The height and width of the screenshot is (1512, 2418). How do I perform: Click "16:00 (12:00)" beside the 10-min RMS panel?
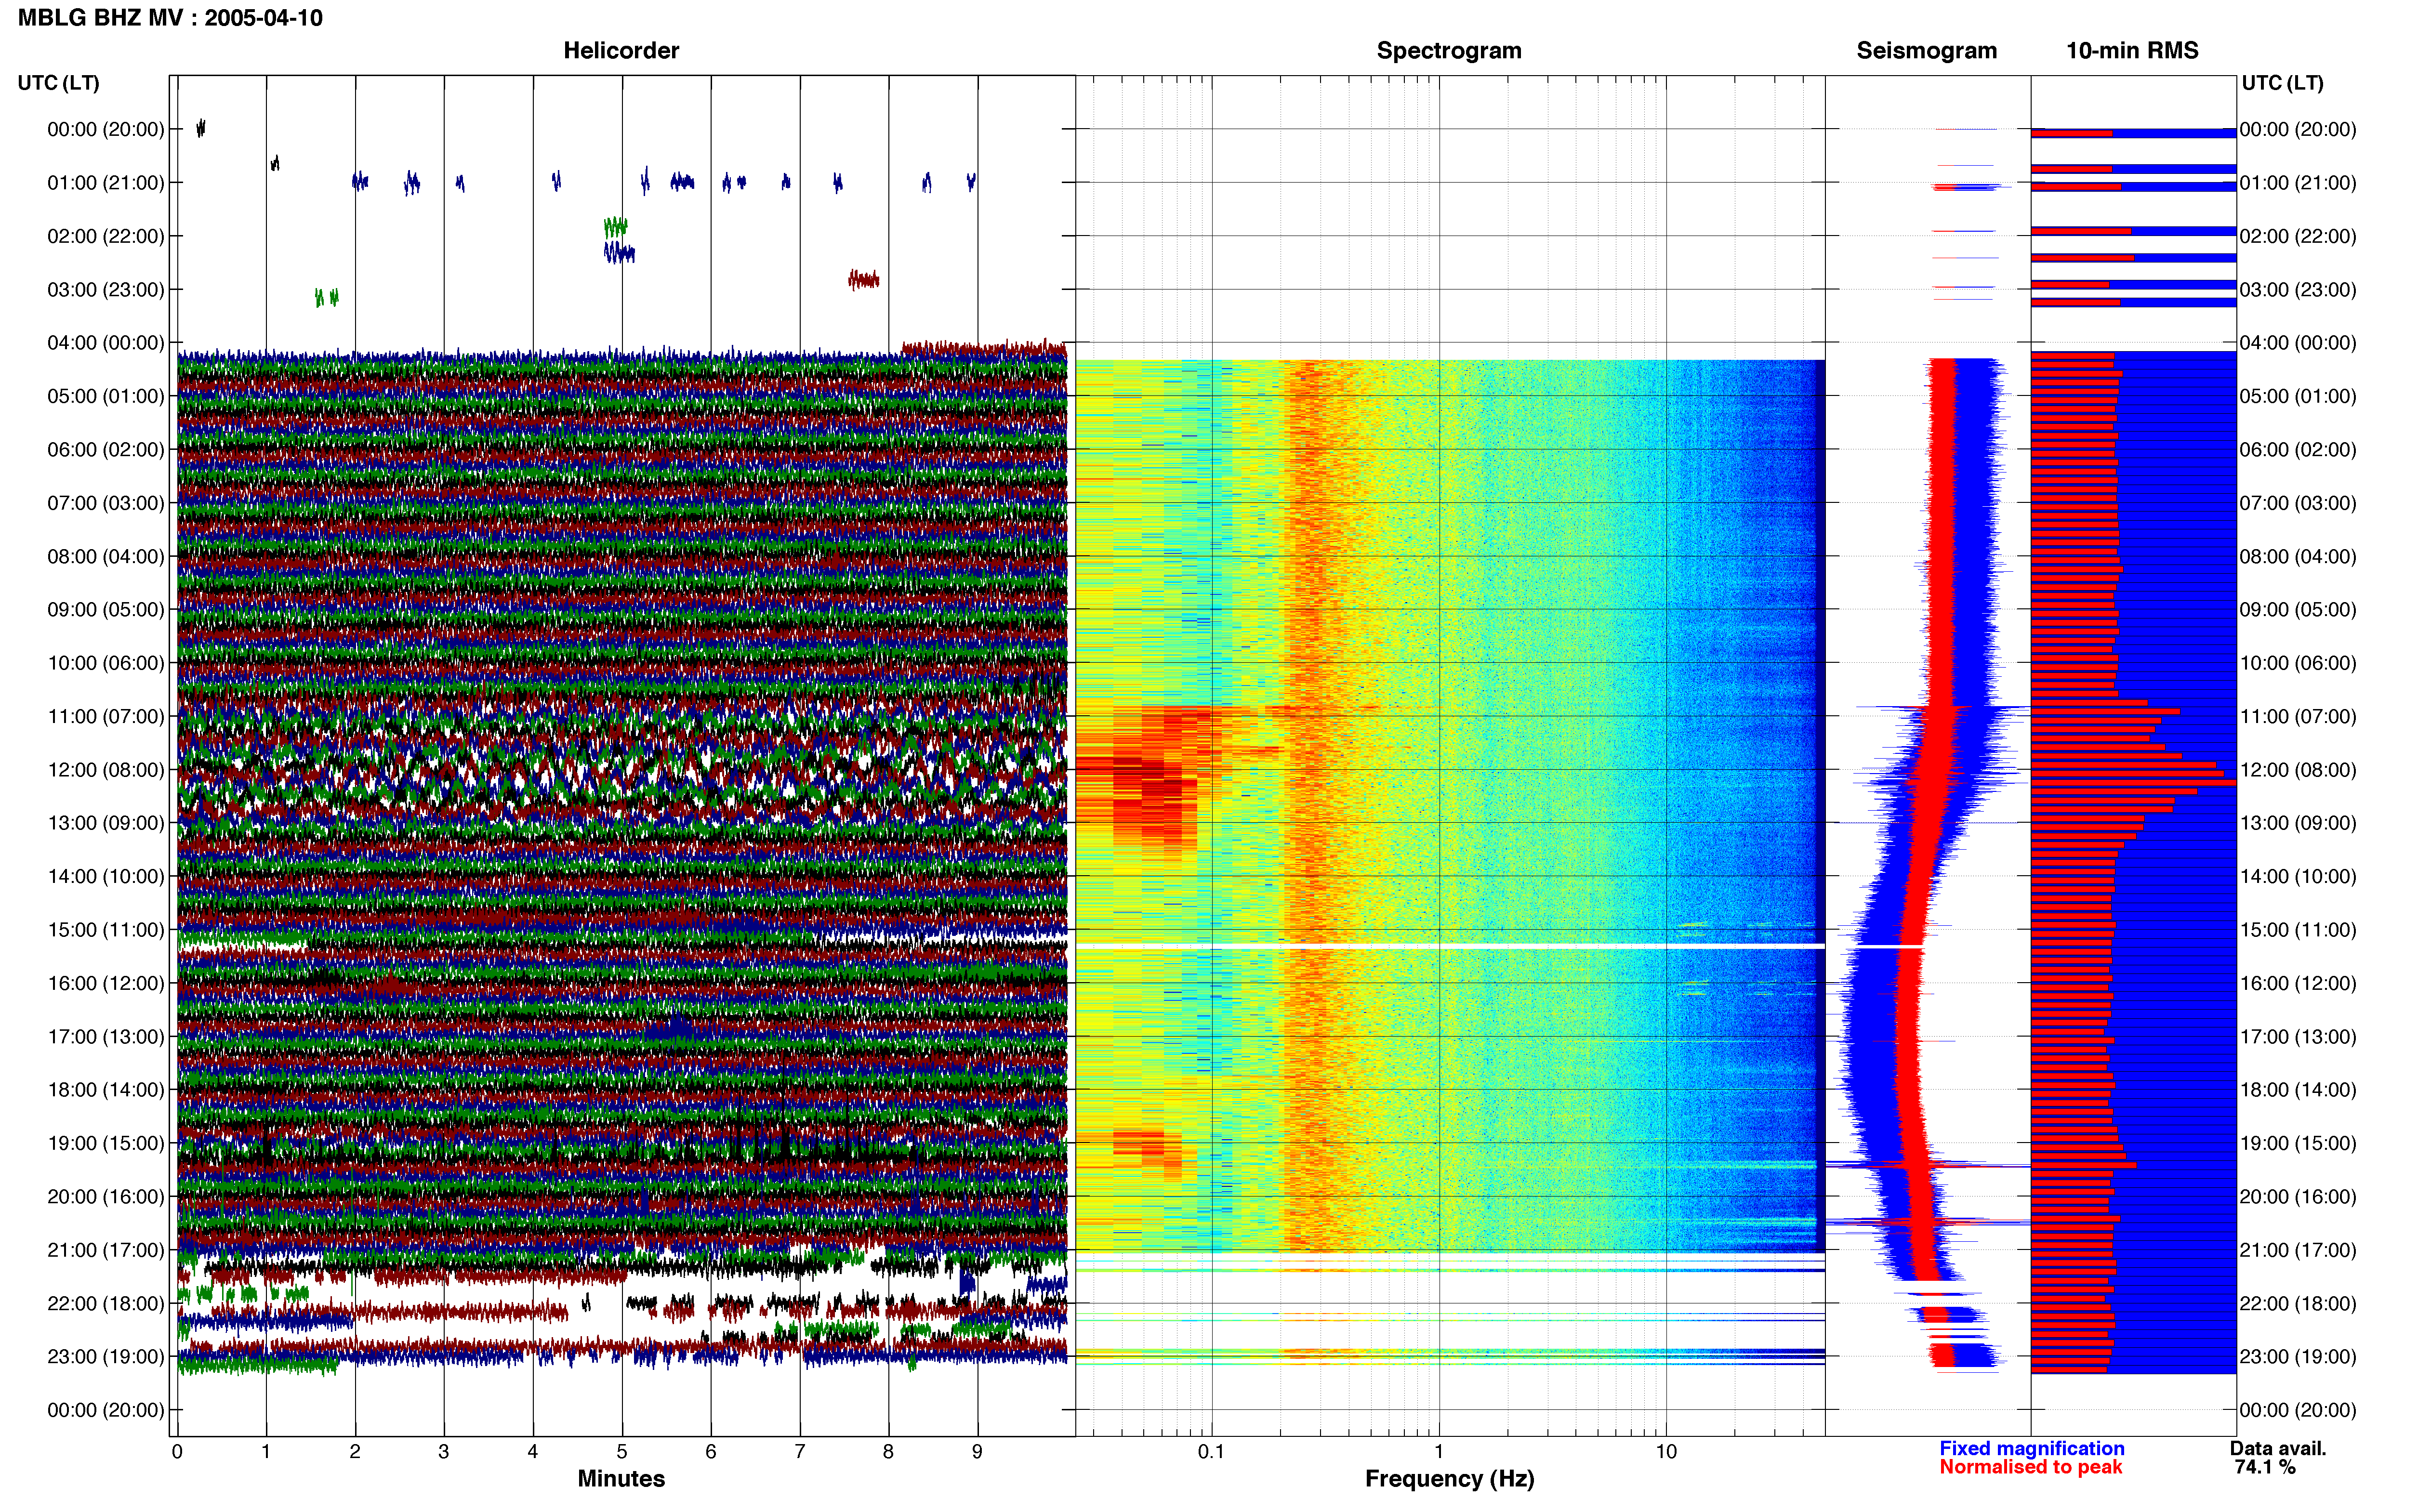2298,983
